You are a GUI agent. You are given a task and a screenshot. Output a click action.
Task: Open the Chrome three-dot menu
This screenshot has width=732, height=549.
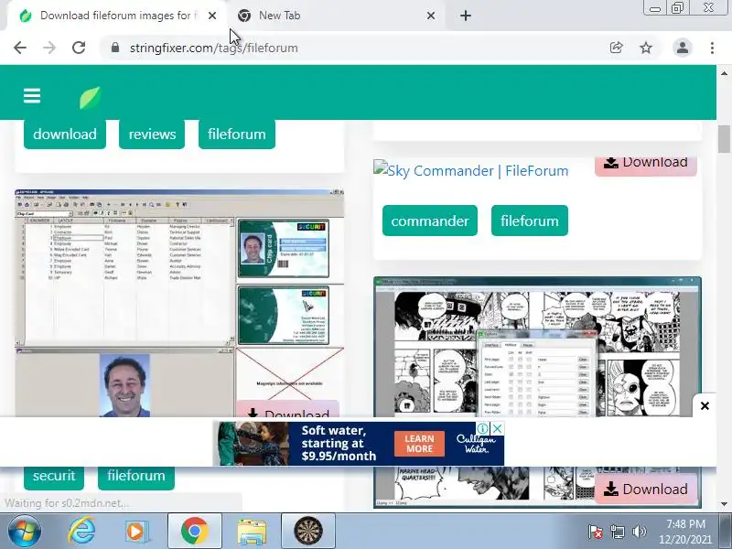[x=712, y=48]
